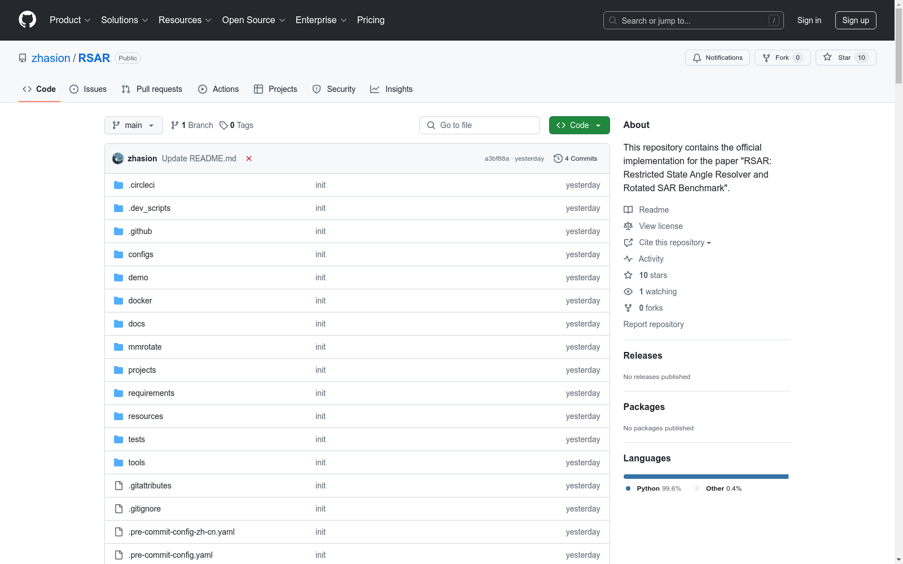Click the commit history clock icon

(558, 158)
